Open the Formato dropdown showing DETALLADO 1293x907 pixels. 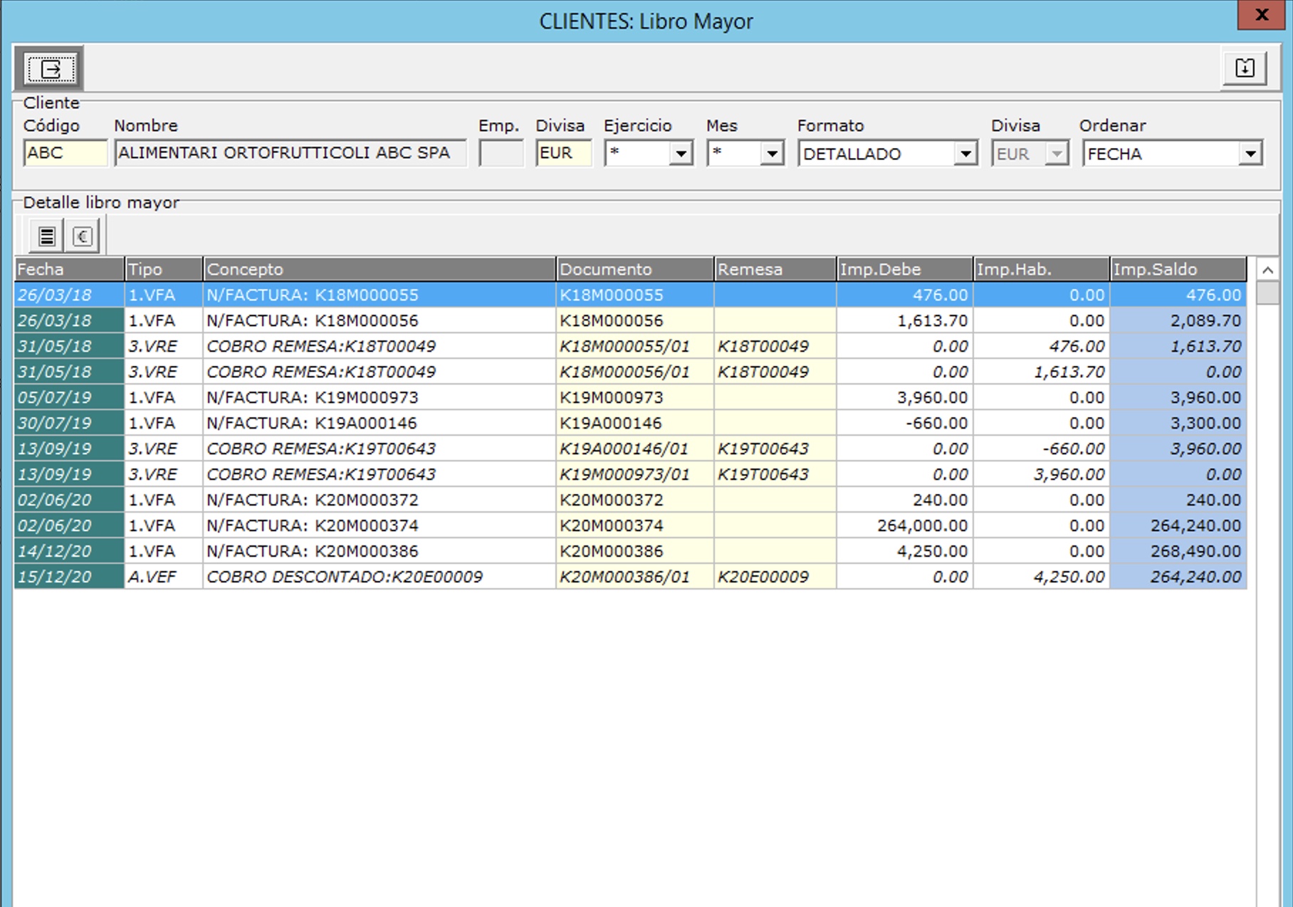pos(965,154)
